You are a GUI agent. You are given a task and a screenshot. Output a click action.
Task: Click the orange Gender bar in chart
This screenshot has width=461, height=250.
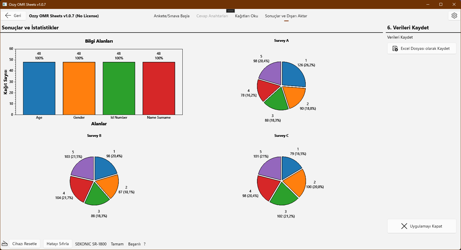tap(79, 88)
